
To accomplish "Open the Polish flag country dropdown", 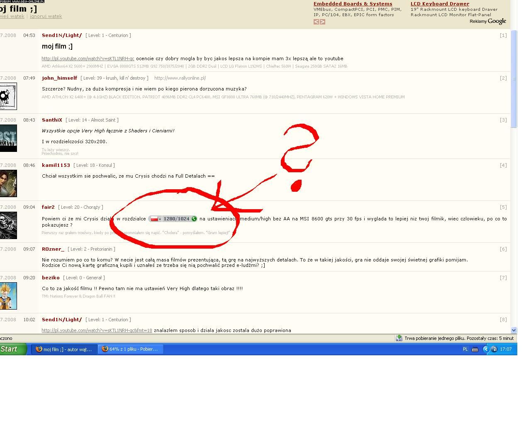I will pyautogui.click(x=156, y=219).
